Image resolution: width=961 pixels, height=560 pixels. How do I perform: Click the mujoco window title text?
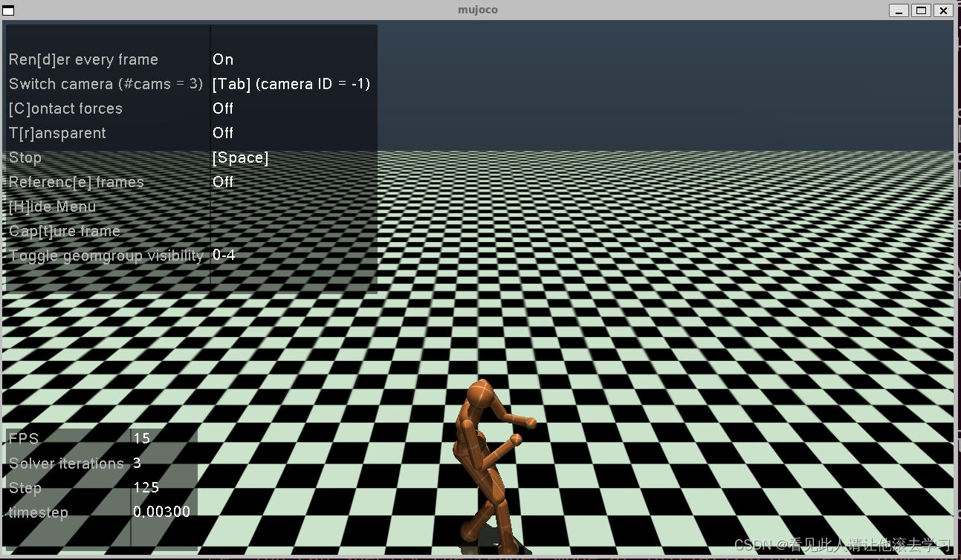click(478, 10)
